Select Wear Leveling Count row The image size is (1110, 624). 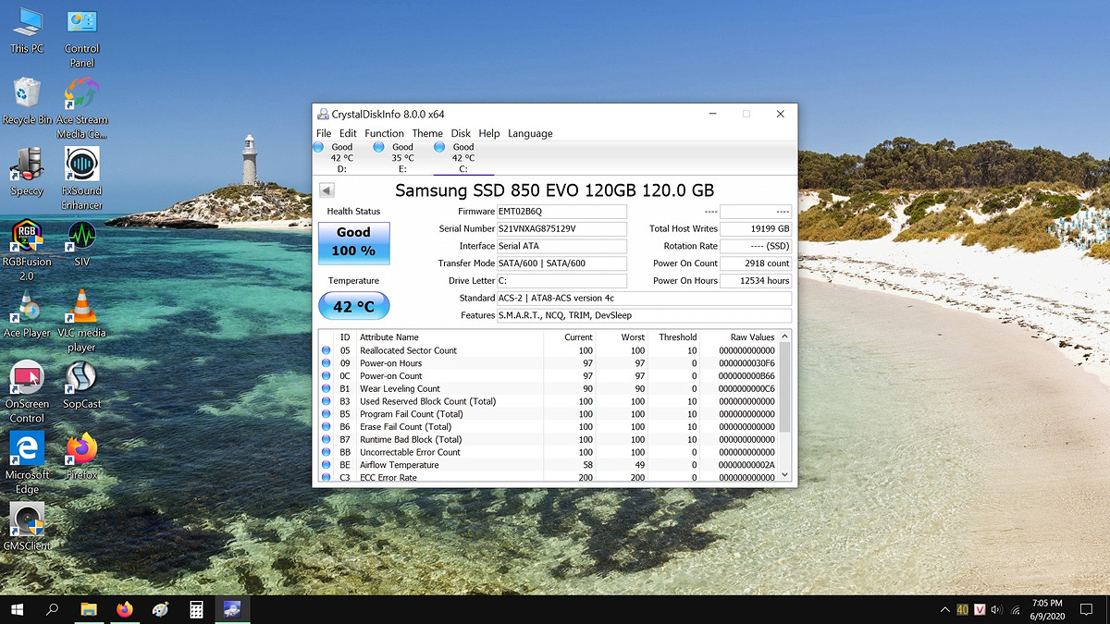(549, 389)
